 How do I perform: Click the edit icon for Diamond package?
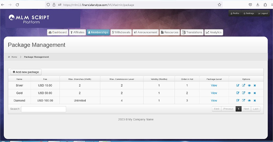pyautogui.click(x=238, y=100)
